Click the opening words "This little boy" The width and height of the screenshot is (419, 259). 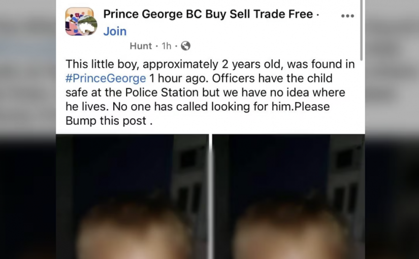(99, 65)
